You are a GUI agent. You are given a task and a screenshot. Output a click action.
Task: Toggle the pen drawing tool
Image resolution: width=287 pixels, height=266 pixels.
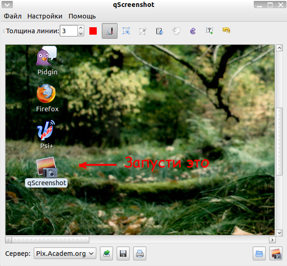pyautogui.click(x=109, y=31)
